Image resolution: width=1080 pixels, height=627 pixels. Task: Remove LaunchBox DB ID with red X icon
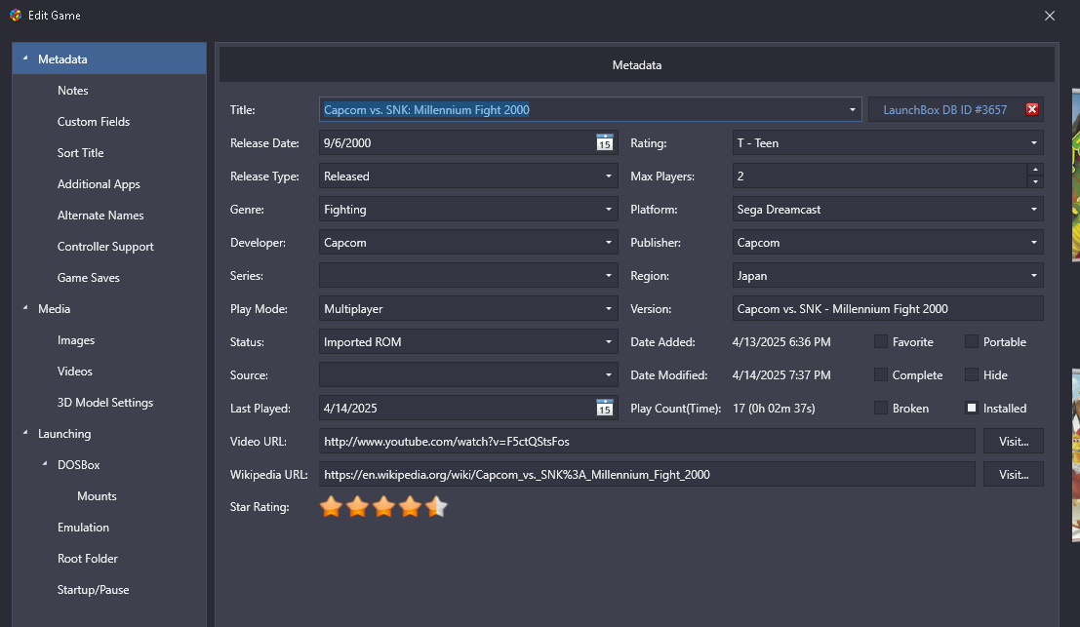[1032, 109]
